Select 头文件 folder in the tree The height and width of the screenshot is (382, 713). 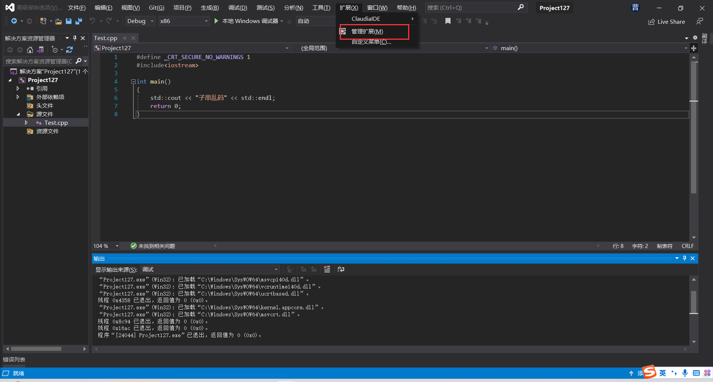[x=45, y=106]
